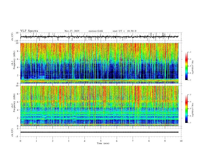Click the "Time (min)" axis label

coord(103,143)
